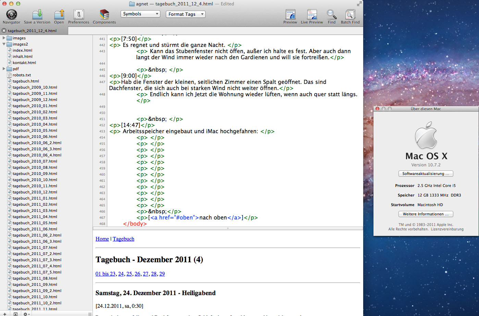Select the tagebuch_2011_12_4.html tab
479x316 pixels.
point(34,31)
